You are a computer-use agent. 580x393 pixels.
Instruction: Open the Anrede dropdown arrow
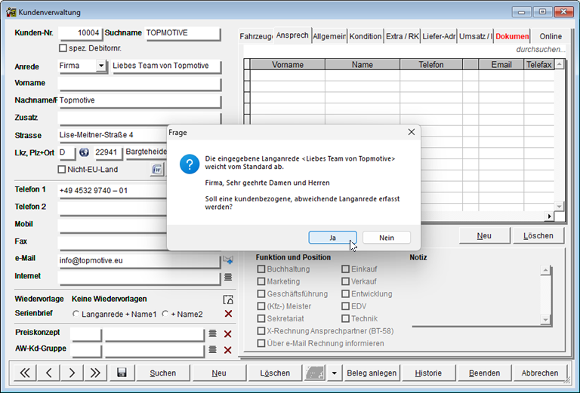point(100,66)
